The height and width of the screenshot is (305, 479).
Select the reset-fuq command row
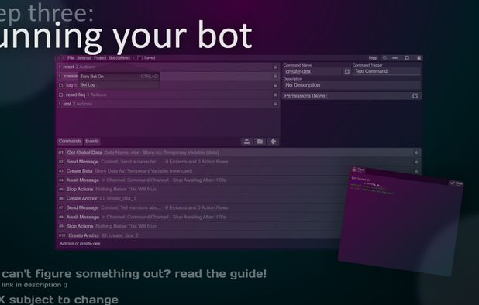coord(167,94)
